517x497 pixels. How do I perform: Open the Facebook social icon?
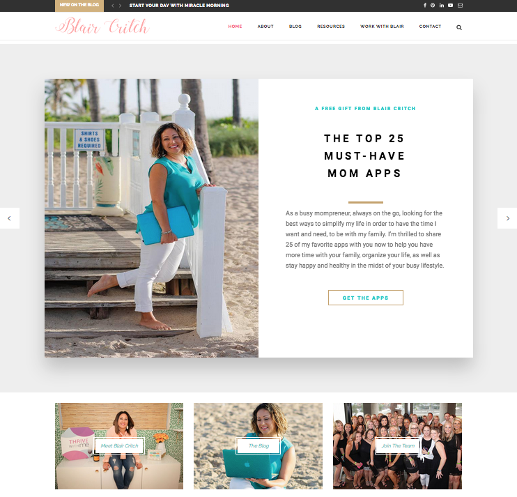pyautogui.click(x=425, y=6)
